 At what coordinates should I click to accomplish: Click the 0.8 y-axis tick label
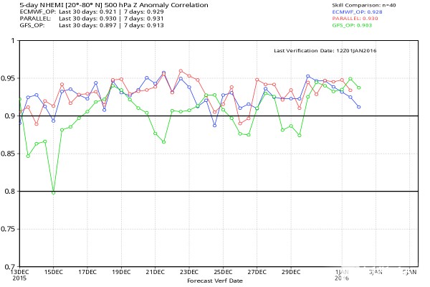click(11, 192)
